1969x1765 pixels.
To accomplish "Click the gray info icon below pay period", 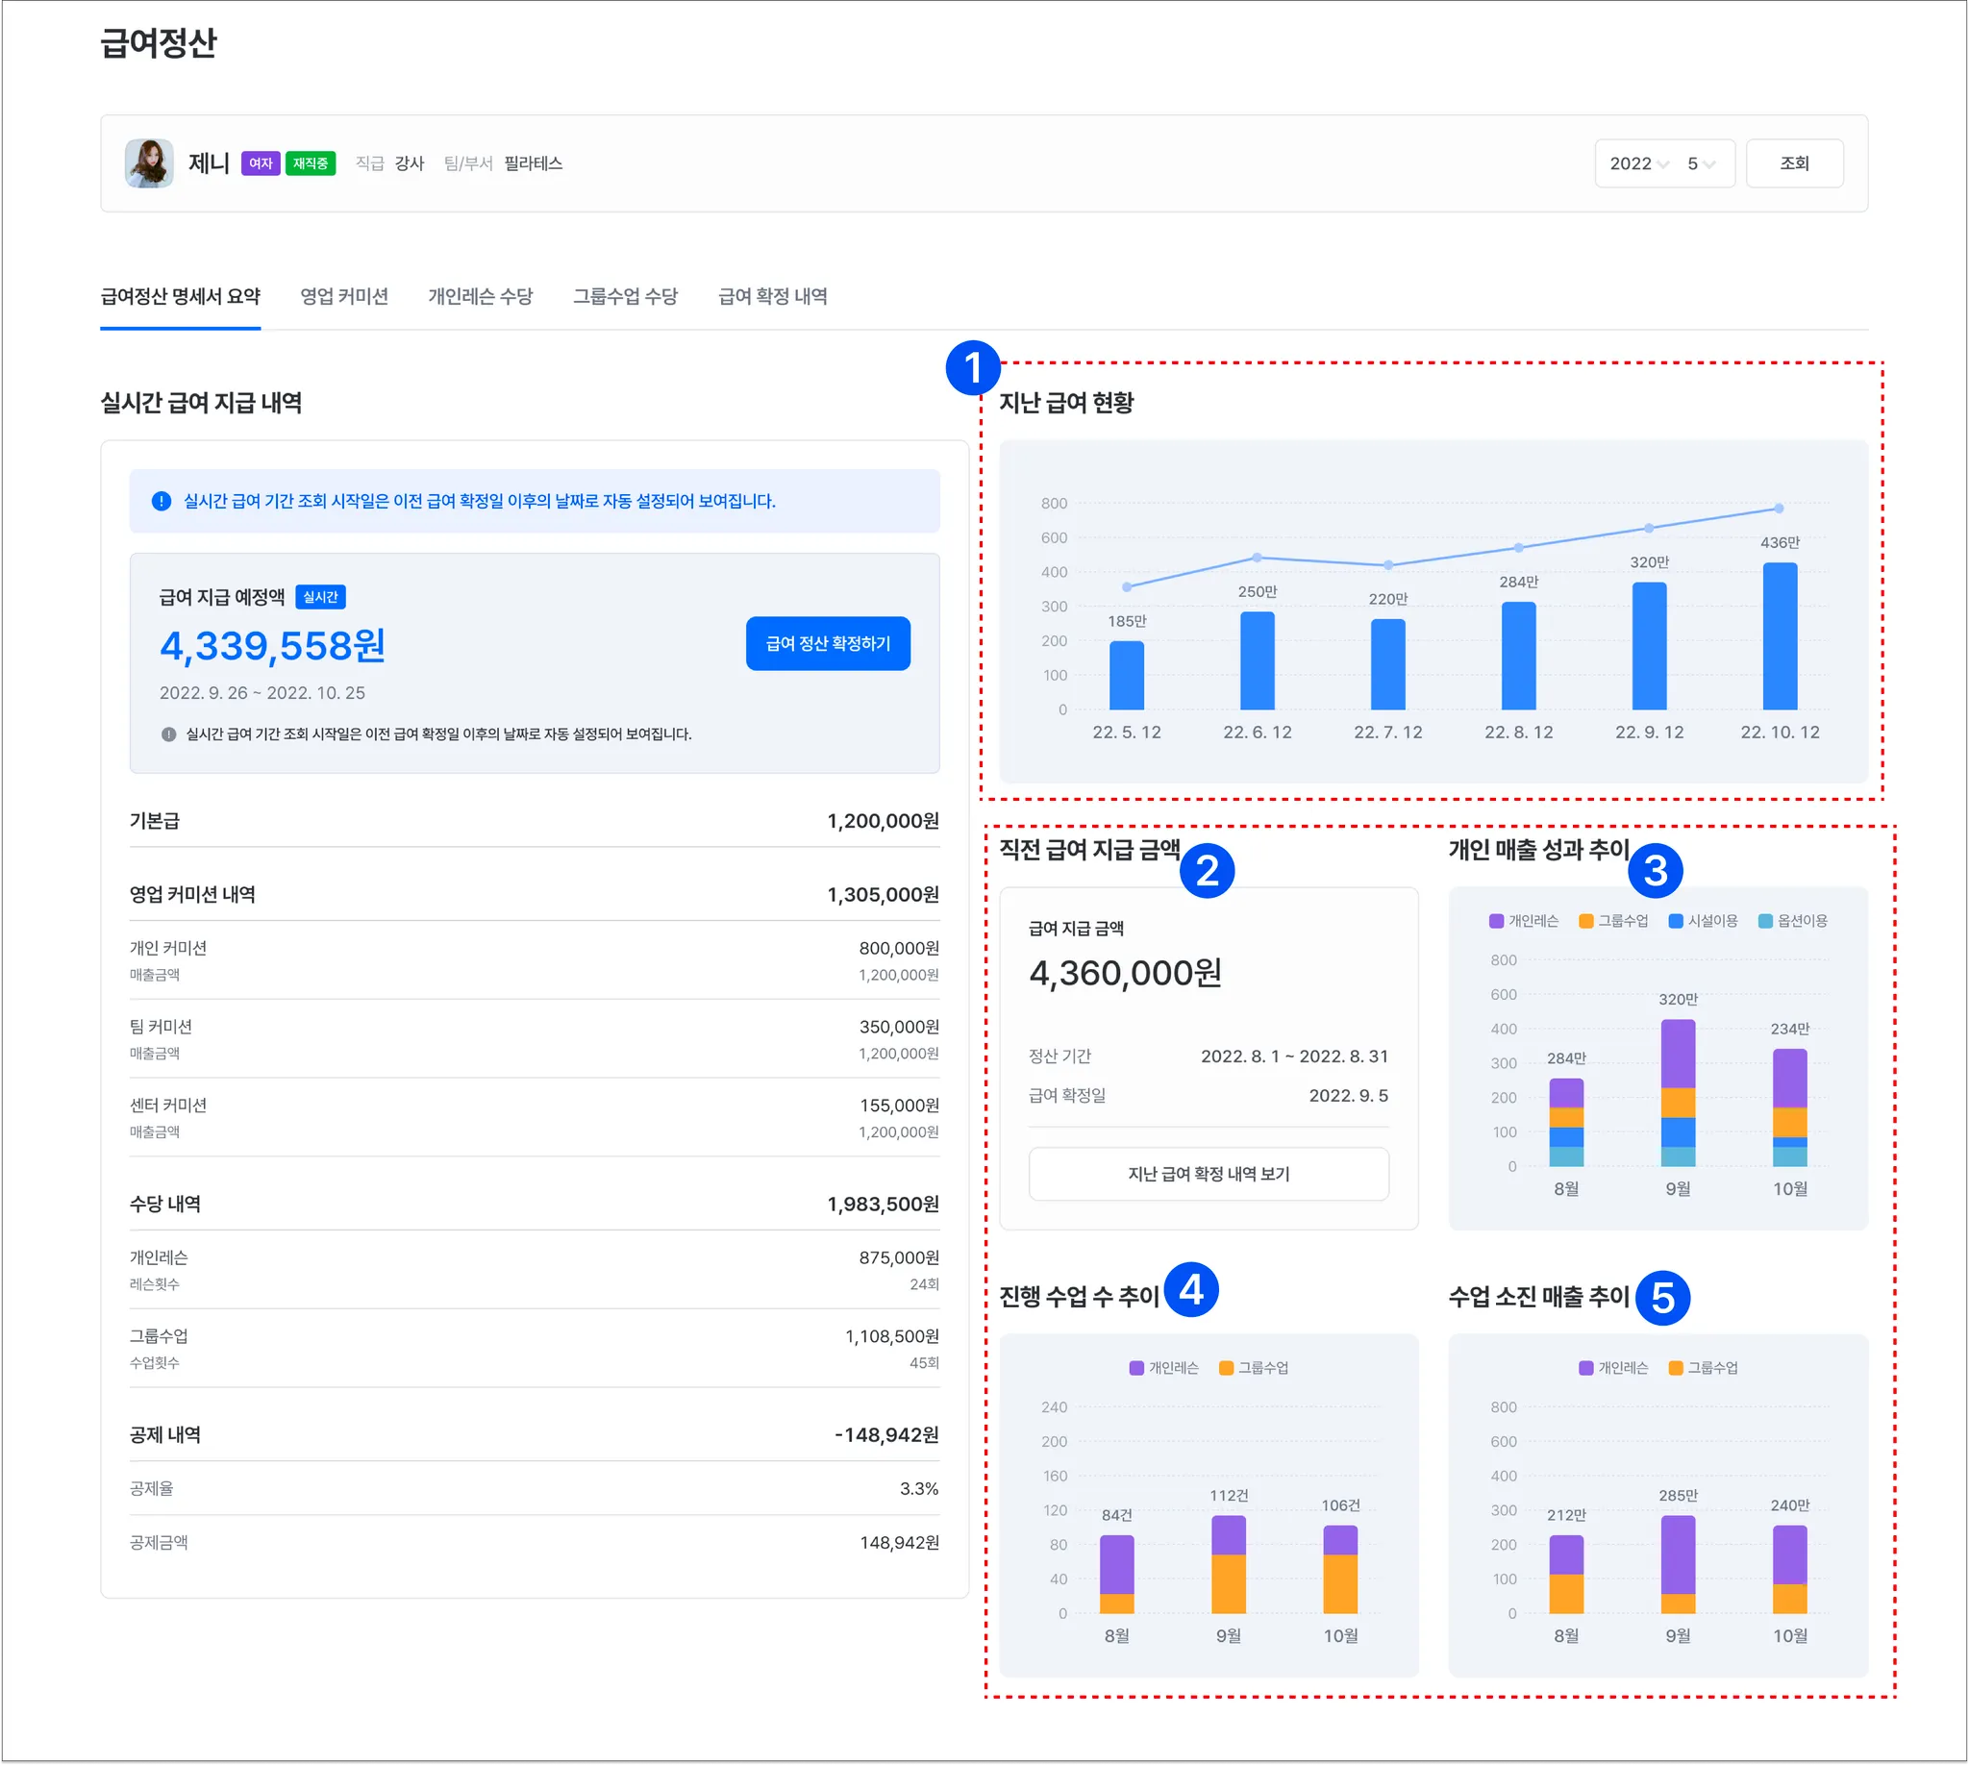I will coord(169,734).
